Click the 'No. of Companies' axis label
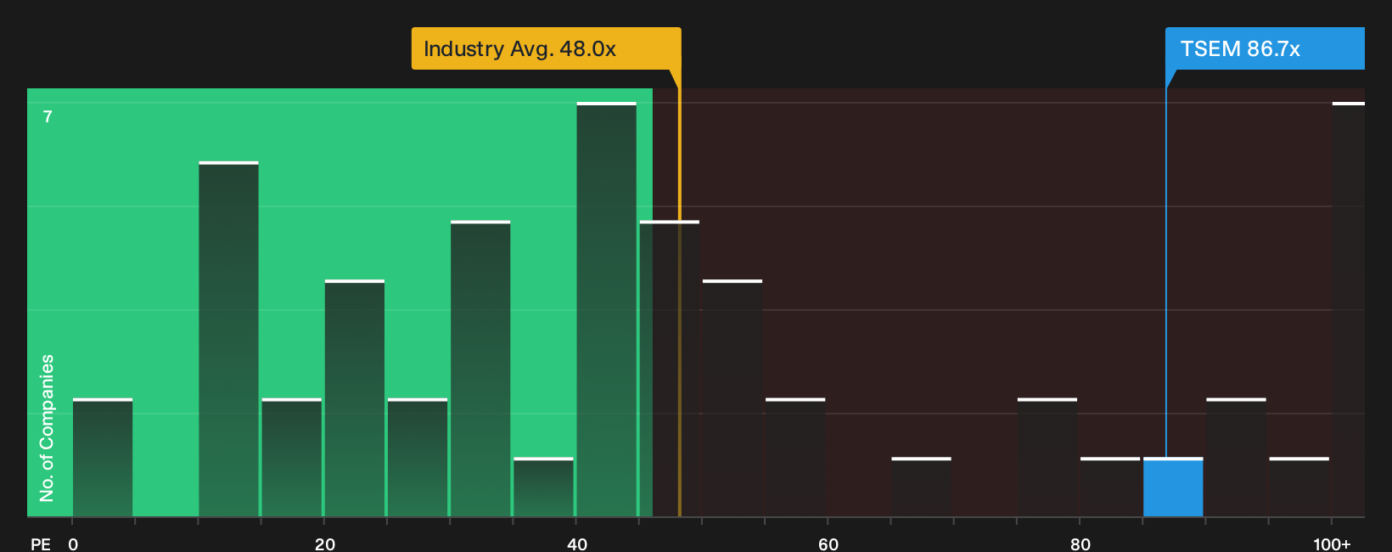1392x552 pixels. pos(47,428)
